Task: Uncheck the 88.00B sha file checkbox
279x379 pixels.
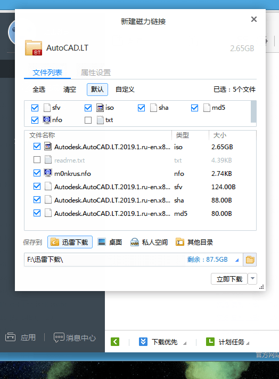Action: (x=37, y=199)
